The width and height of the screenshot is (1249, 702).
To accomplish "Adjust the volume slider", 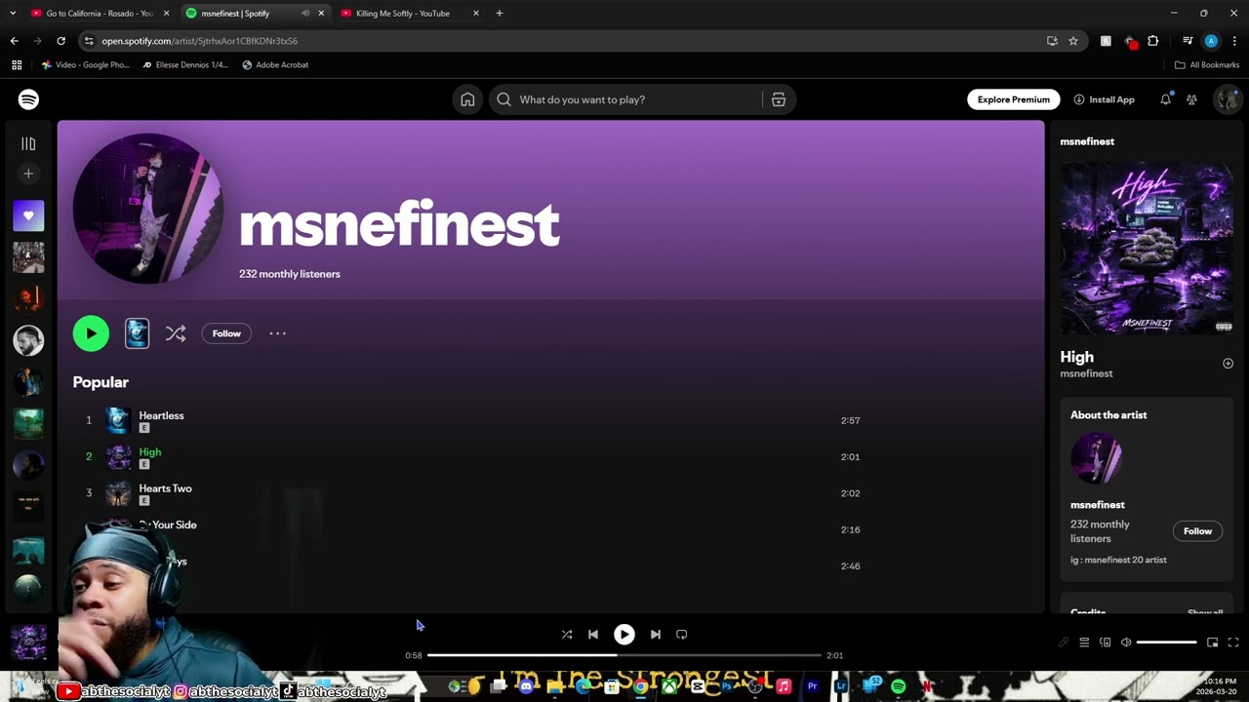I will pos(1166,643).
